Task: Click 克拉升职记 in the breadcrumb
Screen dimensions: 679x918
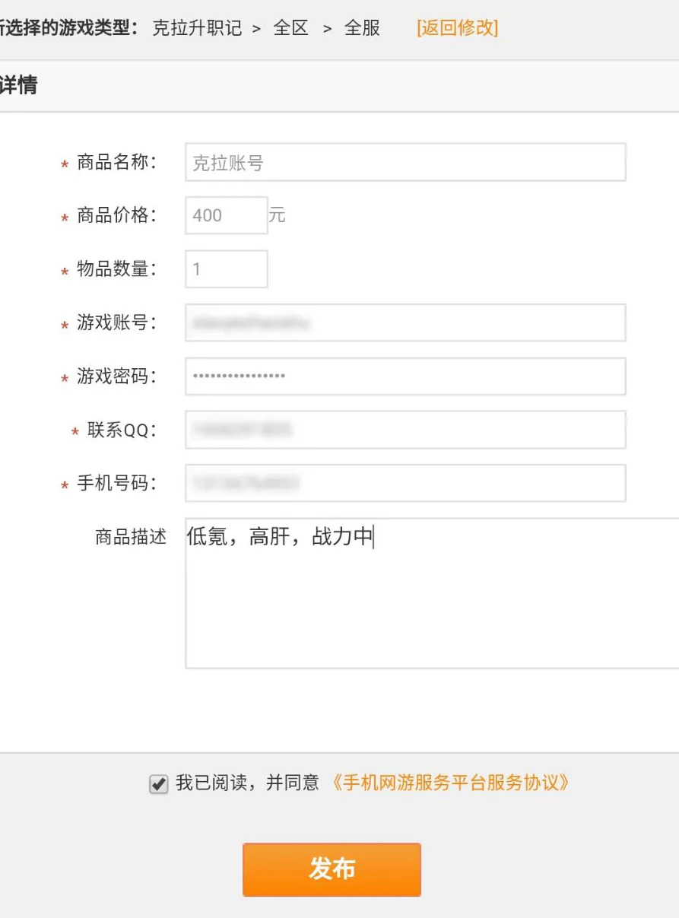Action: (x=197, y=28)
